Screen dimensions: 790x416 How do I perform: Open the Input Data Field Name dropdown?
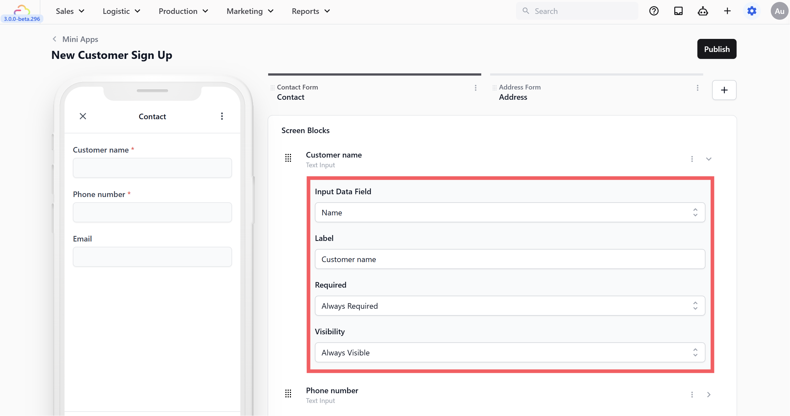pos(510,212)
